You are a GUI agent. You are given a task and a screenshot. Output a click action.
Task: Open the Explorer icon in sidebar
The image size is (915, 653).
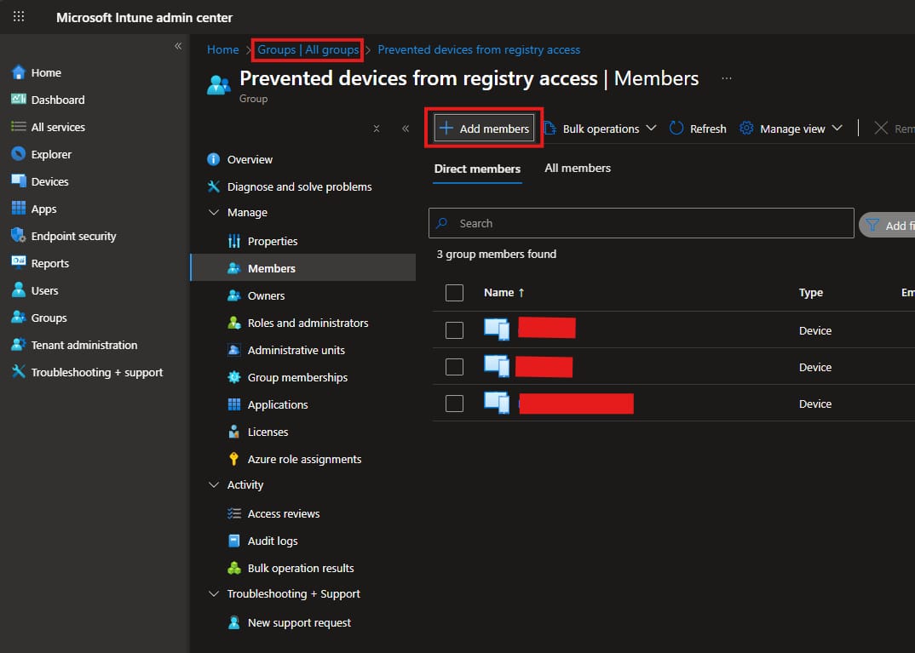(19, 154)
